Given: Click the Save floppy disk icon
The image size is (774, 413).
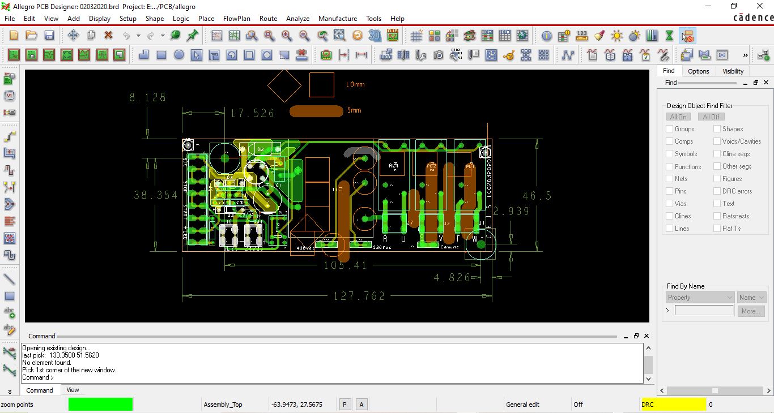Looking at the screenshot, I should click(x=49, y=36).
